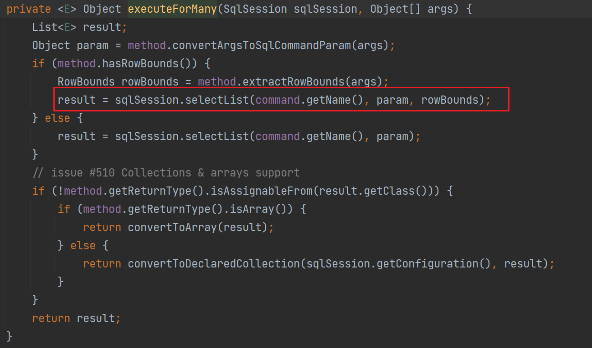Click the convertToDeclaredCollection method call
The width and height of the screenshot is (592, 348).
[213, 264]
